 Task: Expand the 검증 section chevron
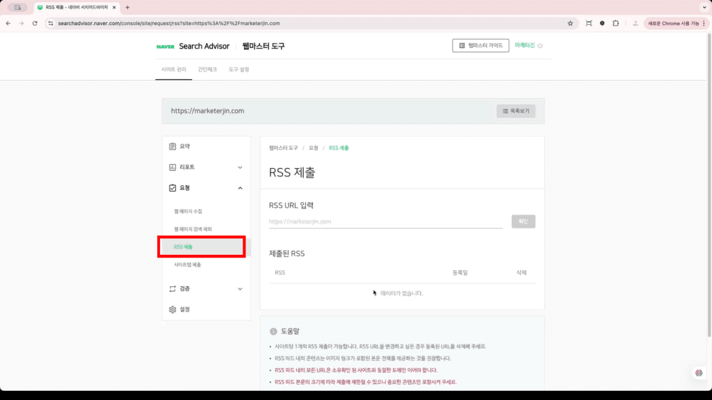[x=240, y=289]
